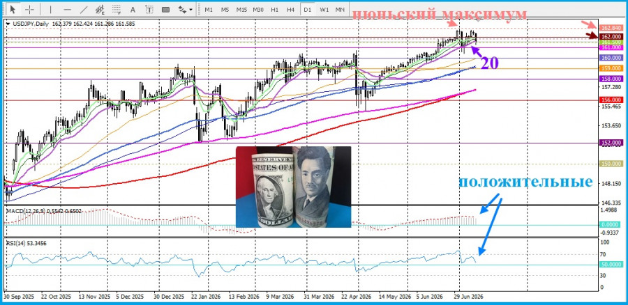Screen dimensions: 628x305
Task: Select the text label tool
Action: [x=149, y=9]
